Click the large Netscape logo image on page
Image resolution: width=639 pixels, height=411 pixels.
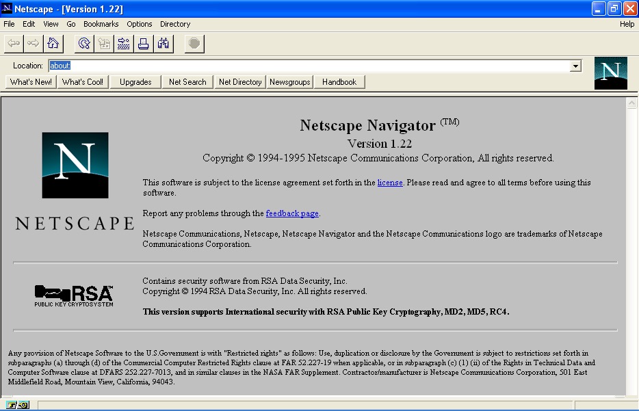coord(75,165)
